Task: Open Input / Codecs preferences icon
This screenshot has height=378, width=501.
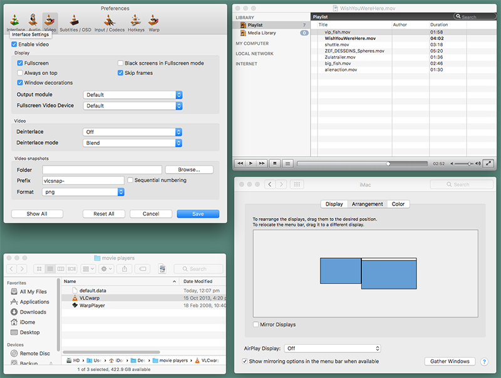Action: click(109, 21)
